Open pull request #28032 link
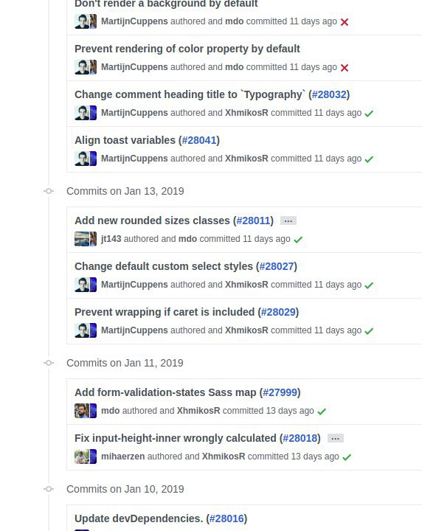The image size is (422, 531). tap(329, 94)
